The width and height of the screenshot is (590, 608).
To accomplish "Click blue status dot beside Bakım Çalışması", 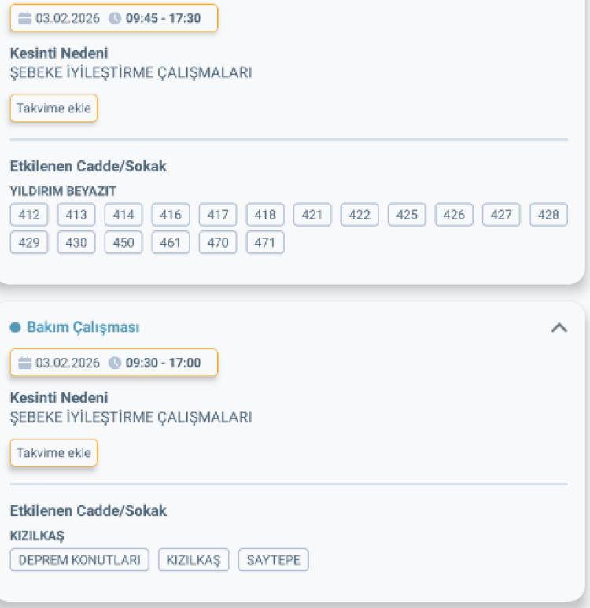I will pos(15,327).
